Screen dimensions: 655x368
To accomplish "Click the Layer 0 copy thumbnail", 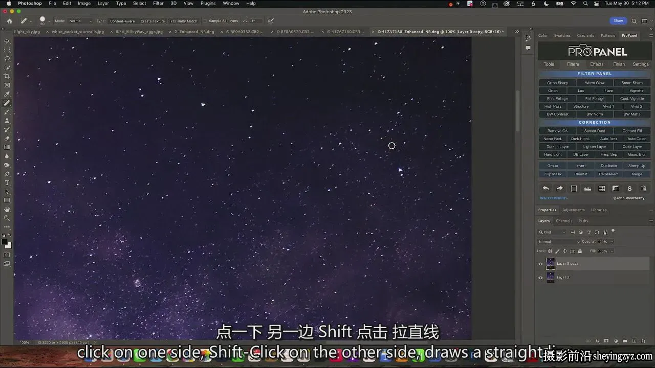I will tap(551, 264).
